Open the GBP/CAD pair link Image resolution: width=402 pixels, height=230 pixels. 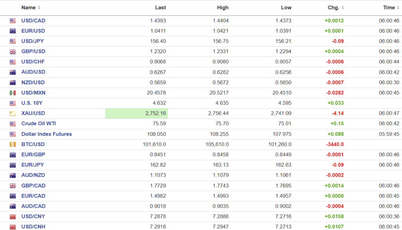click(33, 185)
